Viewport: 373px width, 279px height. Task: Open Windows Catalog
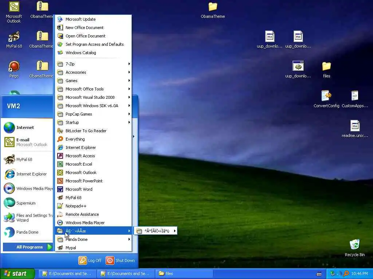tap(93, 52)
